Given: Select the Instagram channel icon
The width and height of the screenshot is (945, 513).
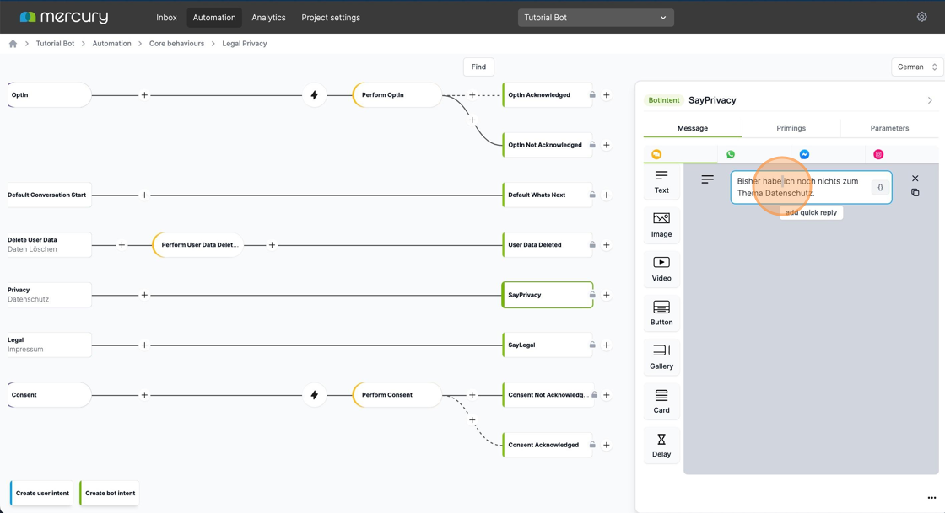Looking at the screenshot, I should (878, 154).
